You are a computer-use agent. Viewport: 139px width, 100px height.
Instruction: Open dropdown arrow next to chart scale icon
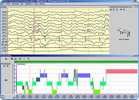coord(9,59)
